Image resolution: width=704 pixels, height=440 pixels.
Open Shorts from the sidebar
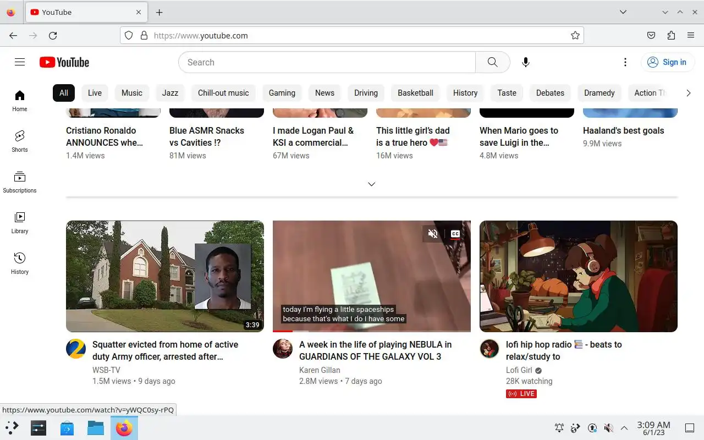click(20, 141)
